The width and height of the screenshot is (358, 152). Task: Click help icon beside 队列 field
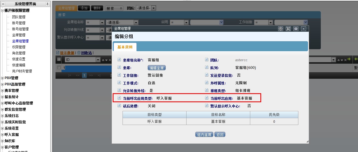coord(207,68)
